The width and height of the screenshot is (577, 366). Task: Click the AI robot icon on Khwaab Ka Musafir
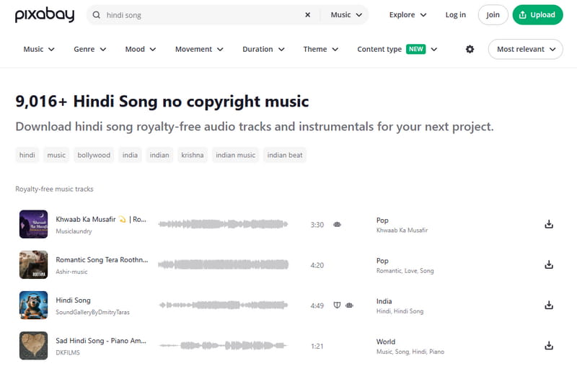(337, 224)
